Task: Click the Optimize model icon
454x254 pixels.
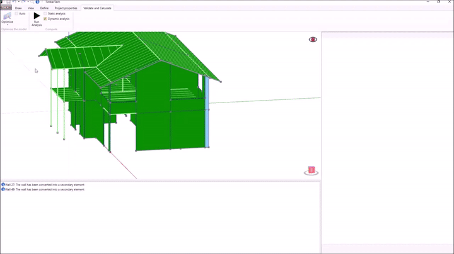Action: [7, 16]
